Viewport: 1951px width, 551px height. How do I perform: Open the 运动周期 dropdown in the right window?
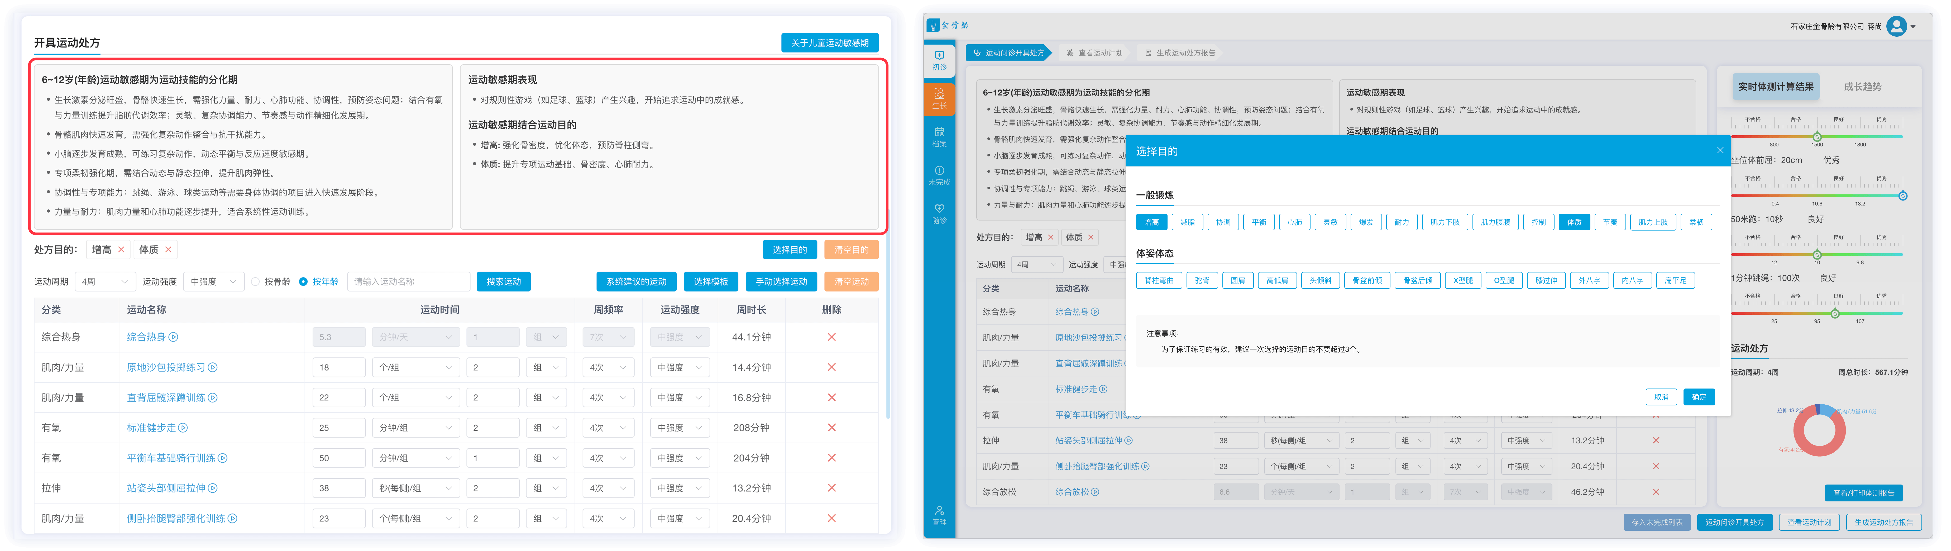coord(1037,265)
